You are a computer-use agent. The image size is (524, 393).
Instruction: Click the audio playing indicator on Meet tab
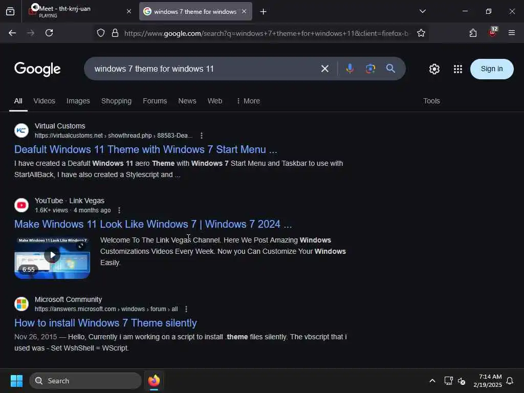coord(35,7)
